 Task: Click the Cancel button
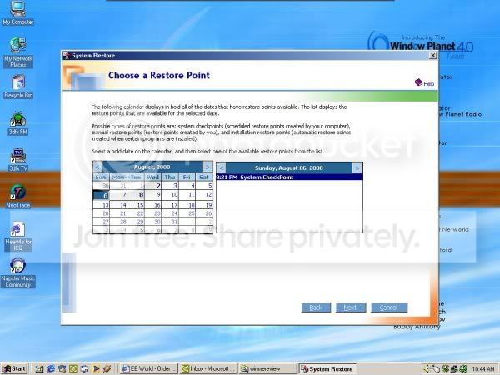click(389, 307)
